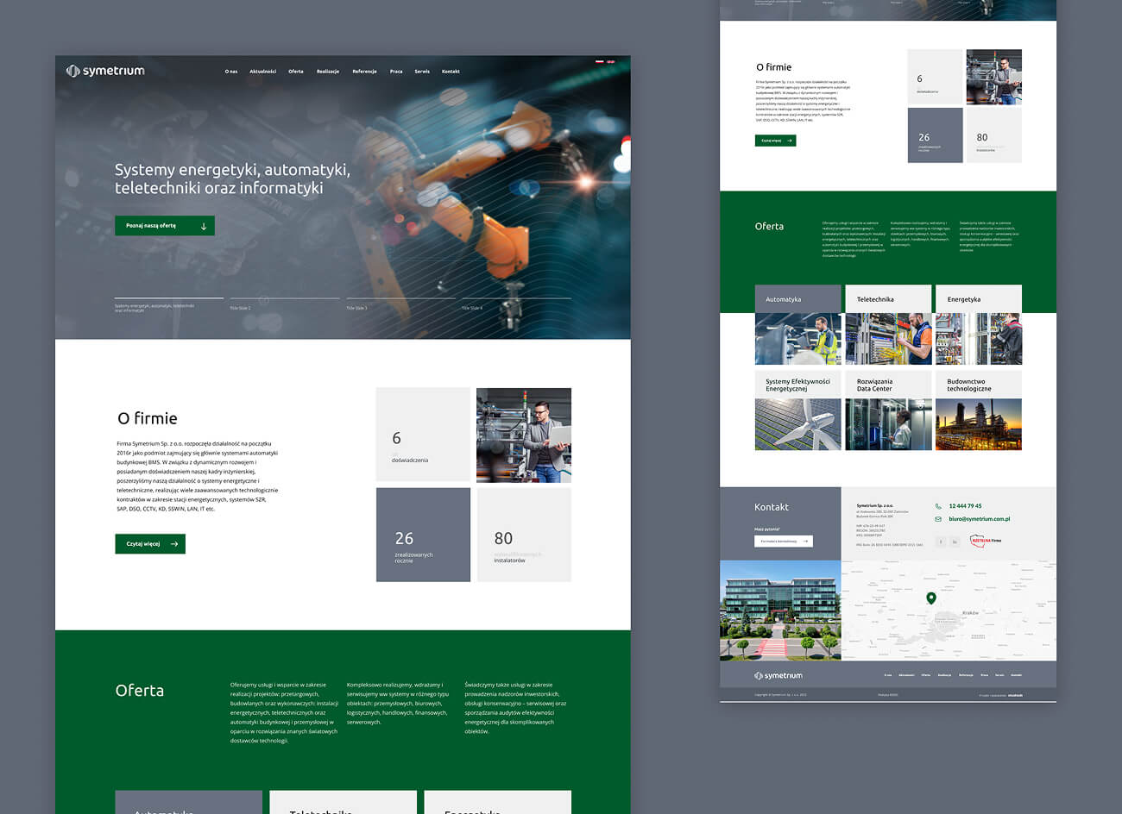Open the 'Rozwiązania Data Center' offer tile
This screenshot has height=814, width=1122.
click(x=888, y=411)
